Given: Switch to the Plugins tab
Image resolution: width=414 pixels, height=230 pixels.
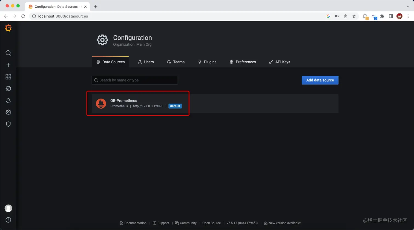Looking at the screenshot, I should point(207,62).
